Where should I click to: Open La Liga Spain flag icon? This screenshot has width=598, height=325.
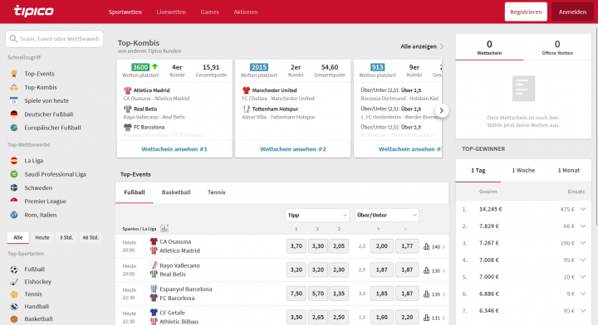14,161
